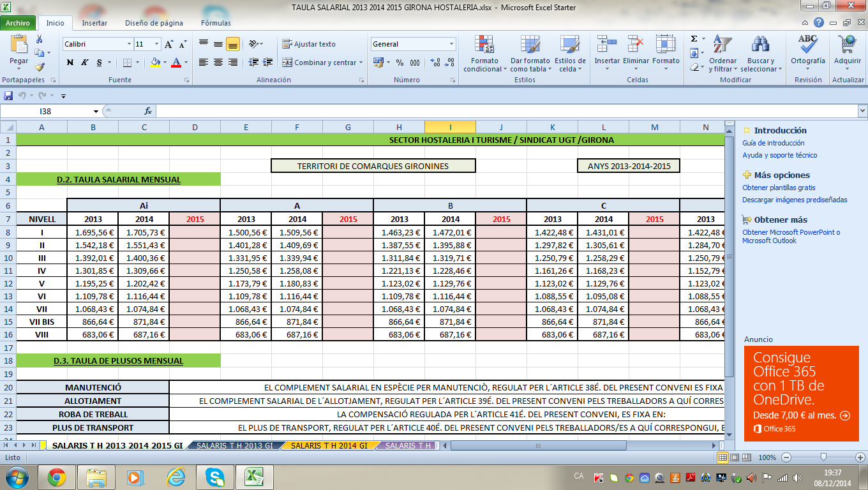This screenshot has height=490, width=868.
Task: Switch to the Fórmulas ribbon tab
Action: point(216,23)
